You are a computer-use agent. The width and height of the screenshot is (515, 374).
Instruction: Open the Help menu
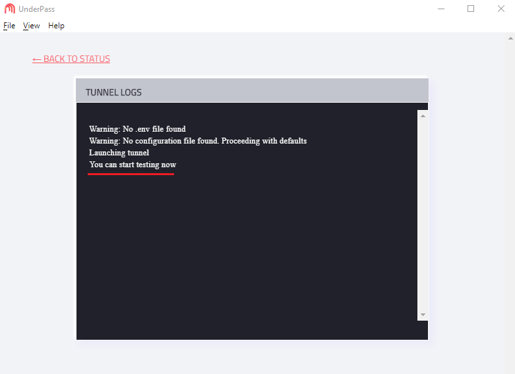coord(56,26)
